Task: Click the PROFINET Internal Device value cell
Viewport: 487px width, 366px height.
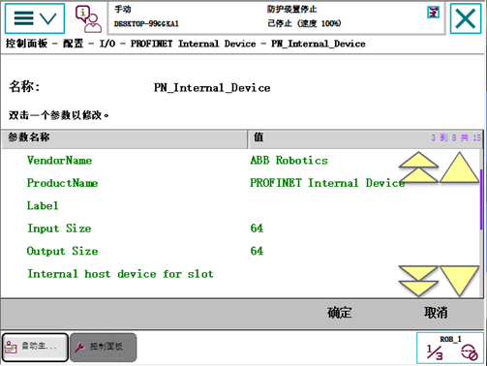Action: 327,183
